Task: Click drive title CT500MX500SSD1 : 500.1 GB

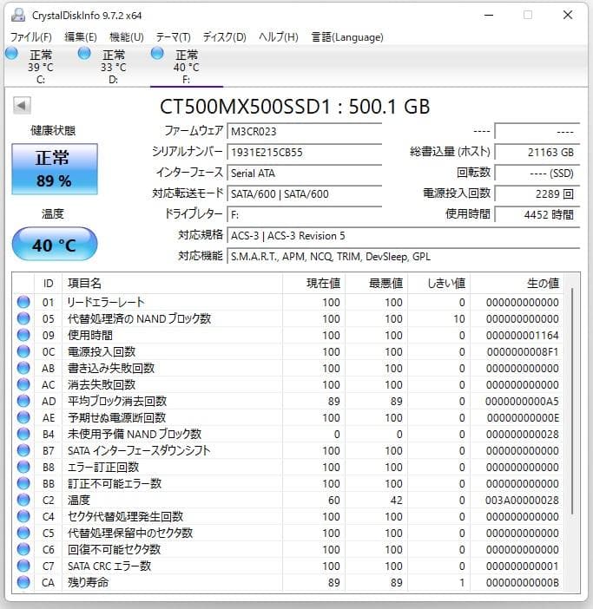Action: tap(295, 107)
